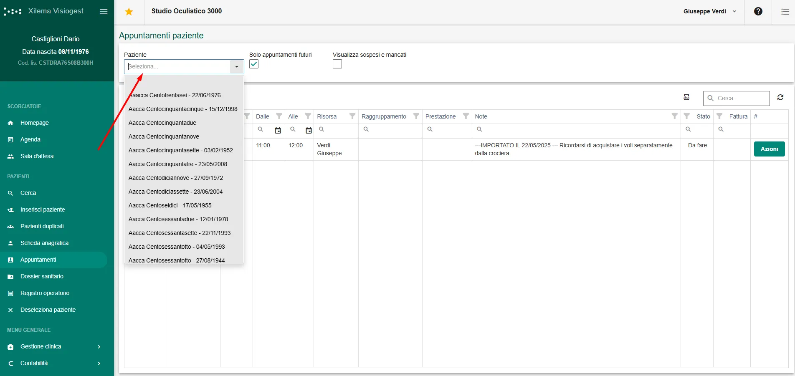The width and height of the screenshot is (795, 376).
Task: Open filter for Note column
Action: (675, 116)
